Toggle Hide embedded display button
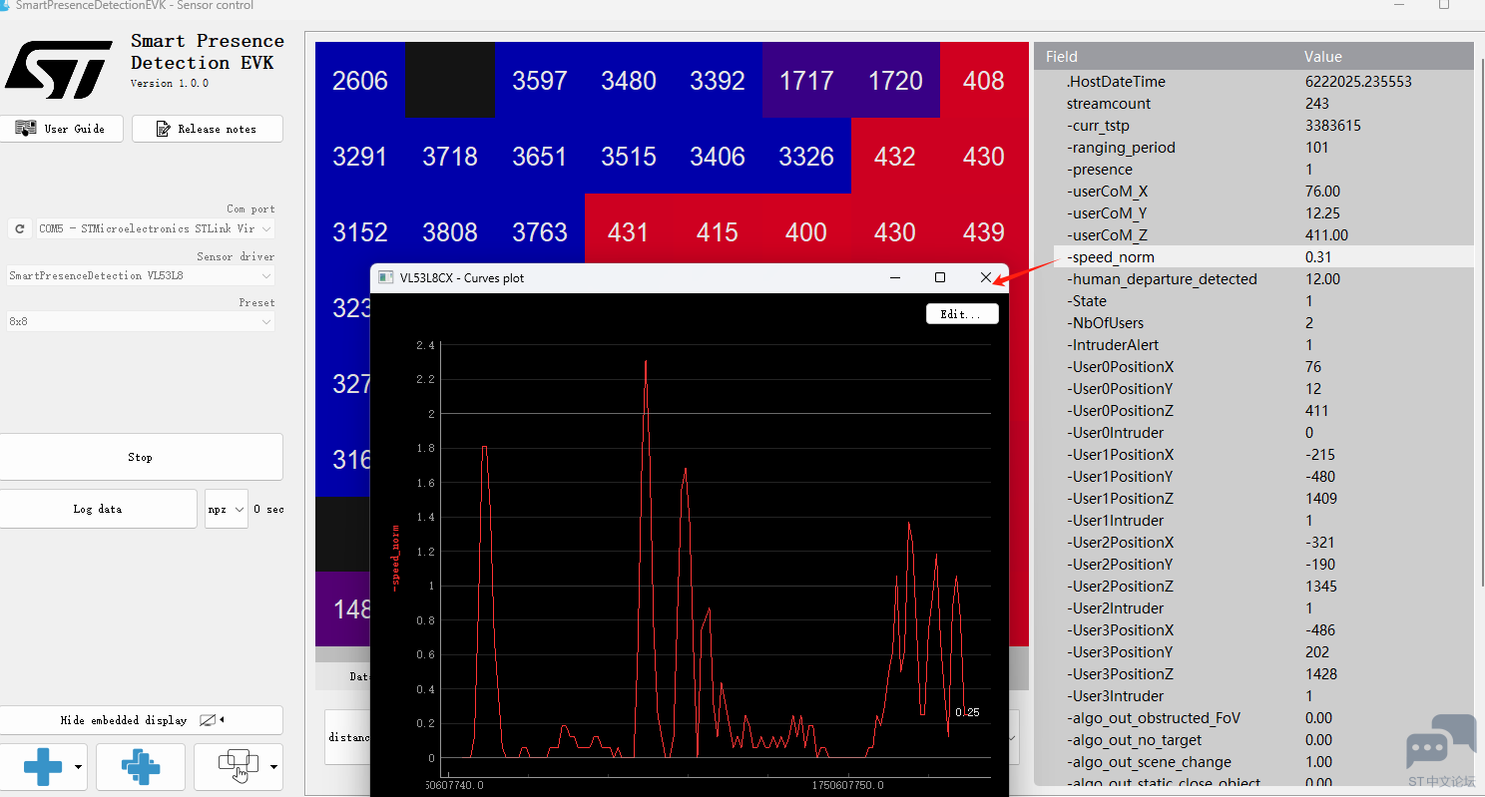The width and height of the screenshot is (1485, 797). pos(140,720)
